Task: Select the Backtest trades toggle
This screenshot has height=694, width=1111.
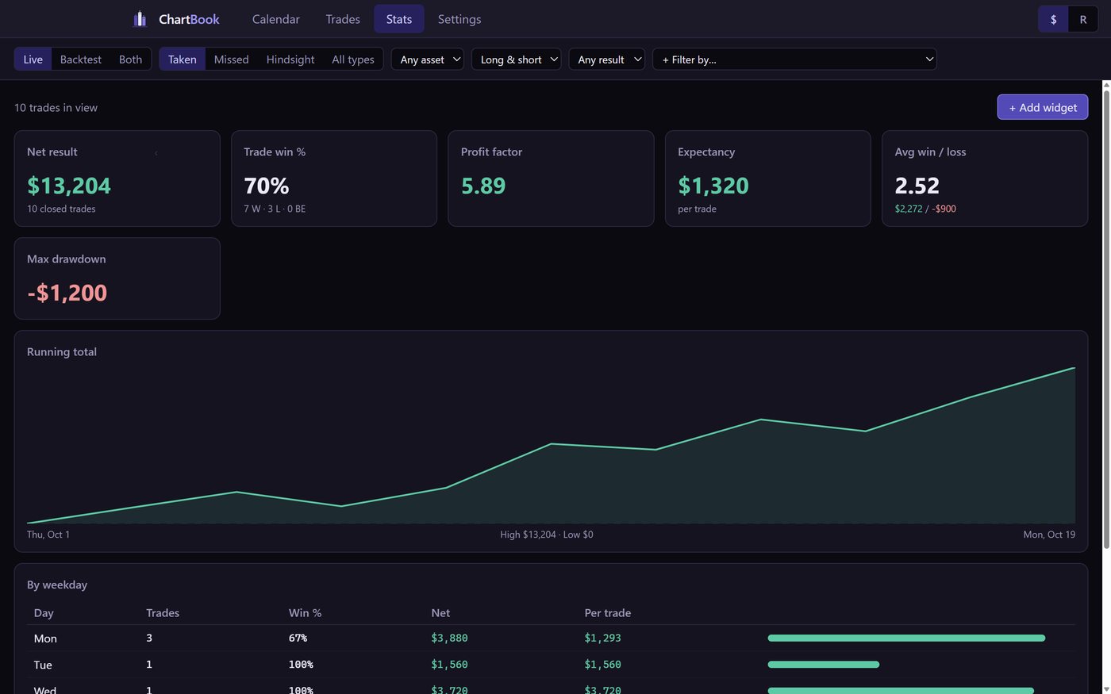Action: (x=81, y=59)
